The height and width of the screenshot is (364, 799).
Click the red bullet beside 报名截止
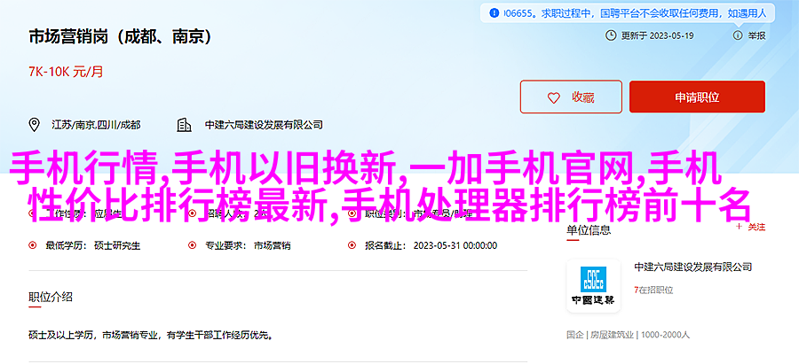(352, 245)
